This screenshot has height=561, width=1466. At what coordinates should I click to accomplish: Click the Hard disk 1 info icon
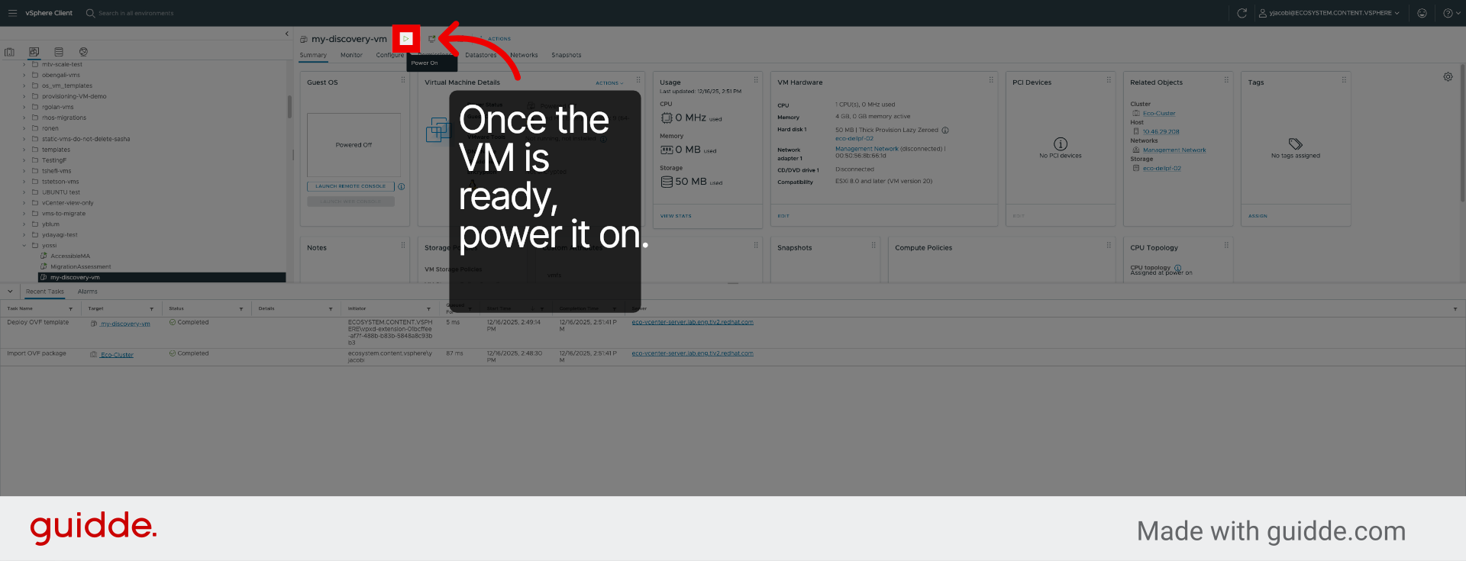point(945,131)
